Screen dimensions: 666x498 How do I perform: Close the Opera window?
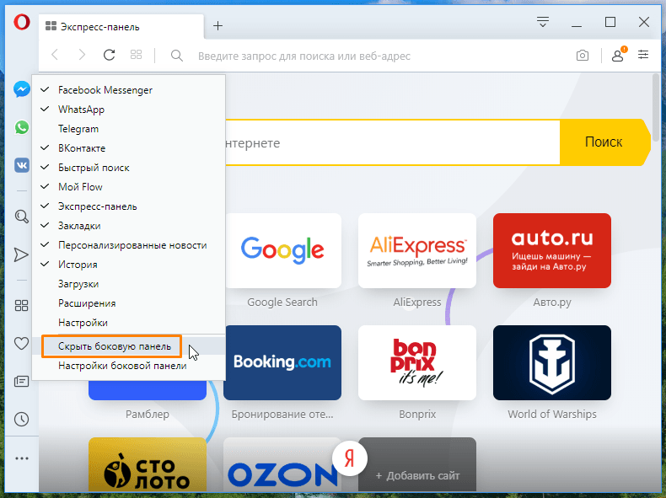pyautogui.click(x=644, y=22)
